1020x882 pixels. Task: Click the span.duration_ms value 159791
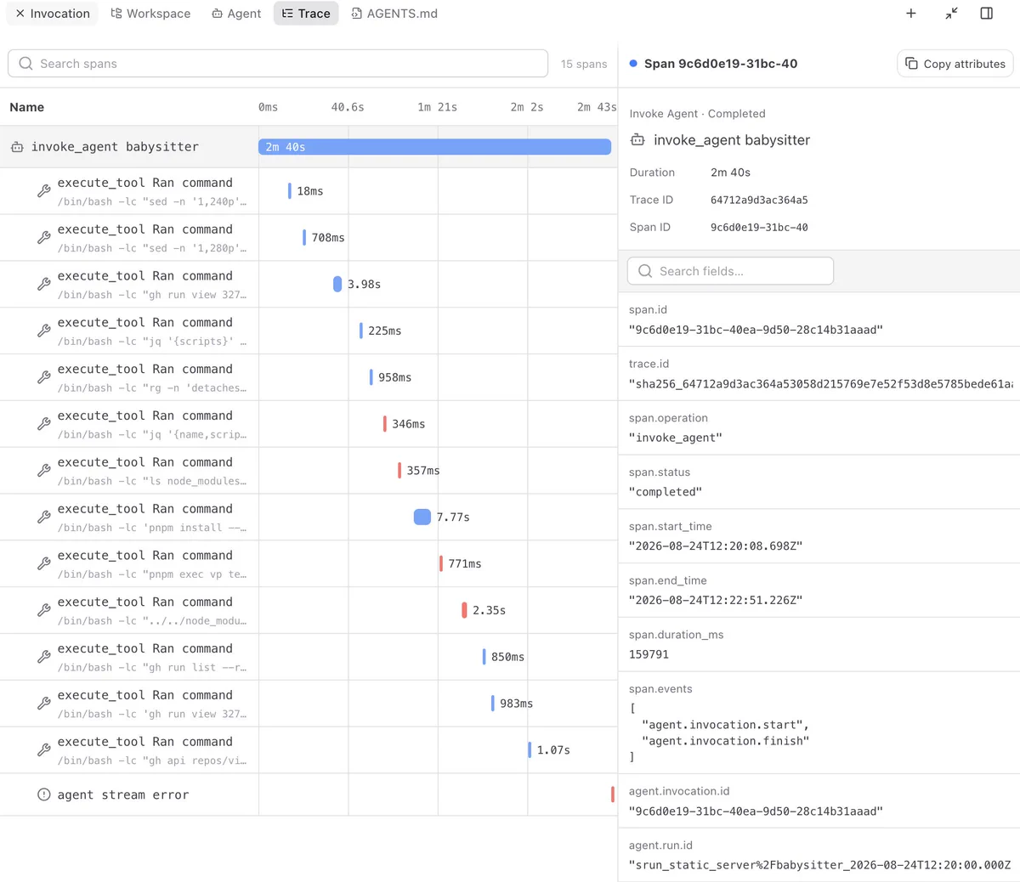tap(649, 654)
